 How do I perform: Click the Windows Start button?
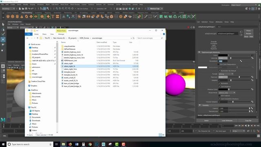point(3,144)
